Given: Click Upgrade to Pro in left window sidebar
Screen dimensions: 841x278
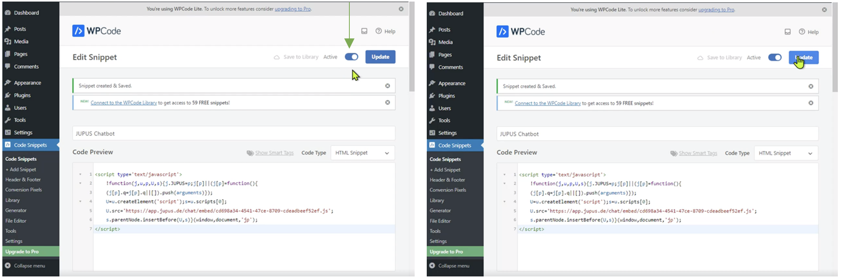Looking at the screenshot, I should (31, 251).
